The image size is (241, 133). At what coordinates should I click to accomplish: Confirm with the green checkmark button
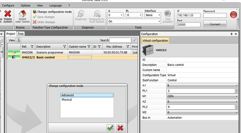(110, 128)
